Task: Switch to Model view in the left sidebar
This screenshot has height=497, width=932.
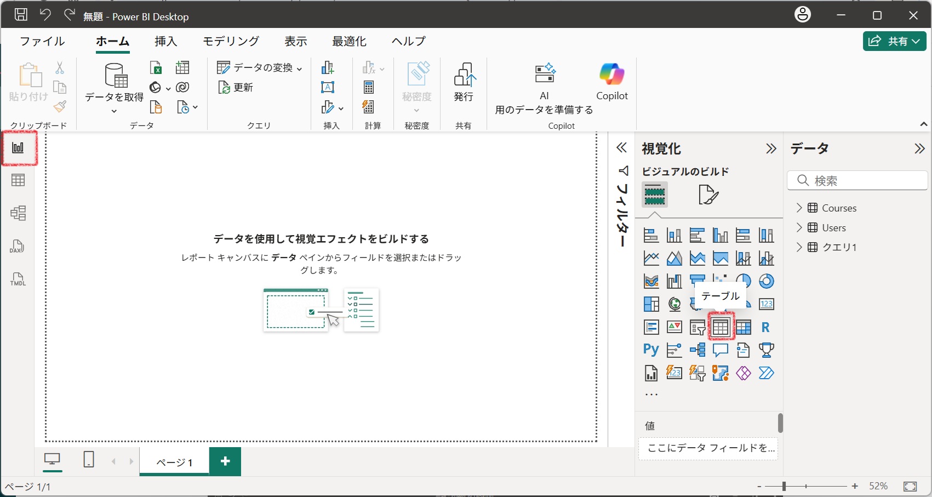Action: click(x=19, y=213)
